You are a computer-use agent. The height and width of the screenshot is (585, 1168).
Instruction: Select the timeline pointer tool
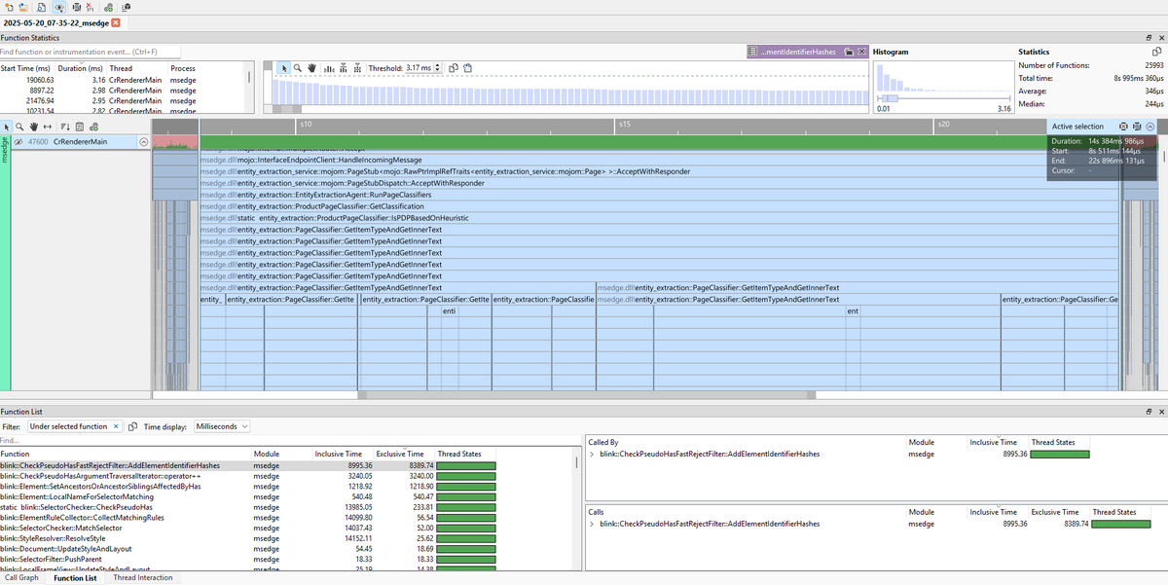point(6,127)
